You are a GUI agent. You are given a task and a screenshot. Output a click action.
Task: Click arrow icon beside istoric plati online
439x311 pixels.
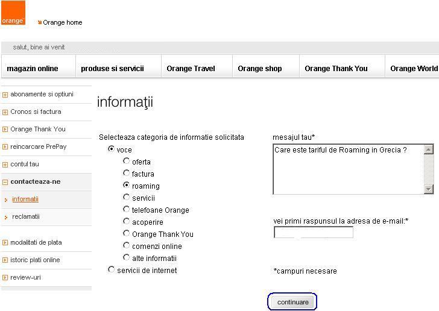[5, 260]
